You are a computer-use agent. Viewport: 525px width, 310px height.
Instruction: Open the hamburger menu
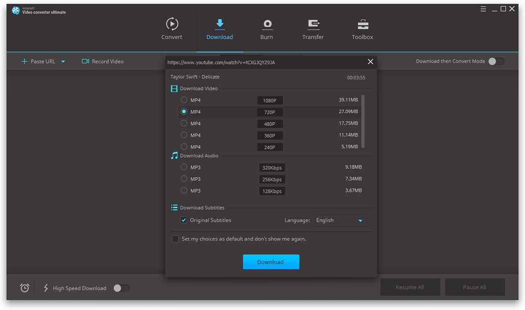482,9
